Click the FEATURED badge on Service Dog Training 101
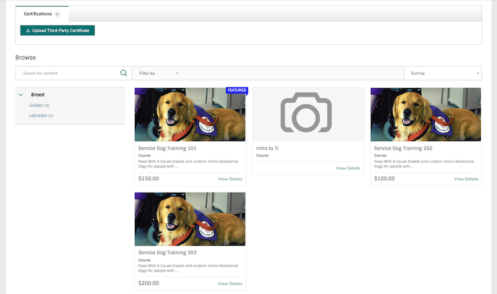Image resolution: width=497 pixels, height=294 pixels. 237,90
